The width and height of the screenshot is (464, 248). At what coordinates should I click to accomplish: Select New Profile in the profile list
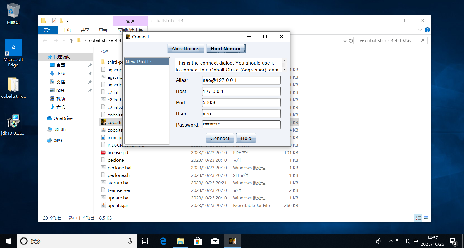pos(147,62)
